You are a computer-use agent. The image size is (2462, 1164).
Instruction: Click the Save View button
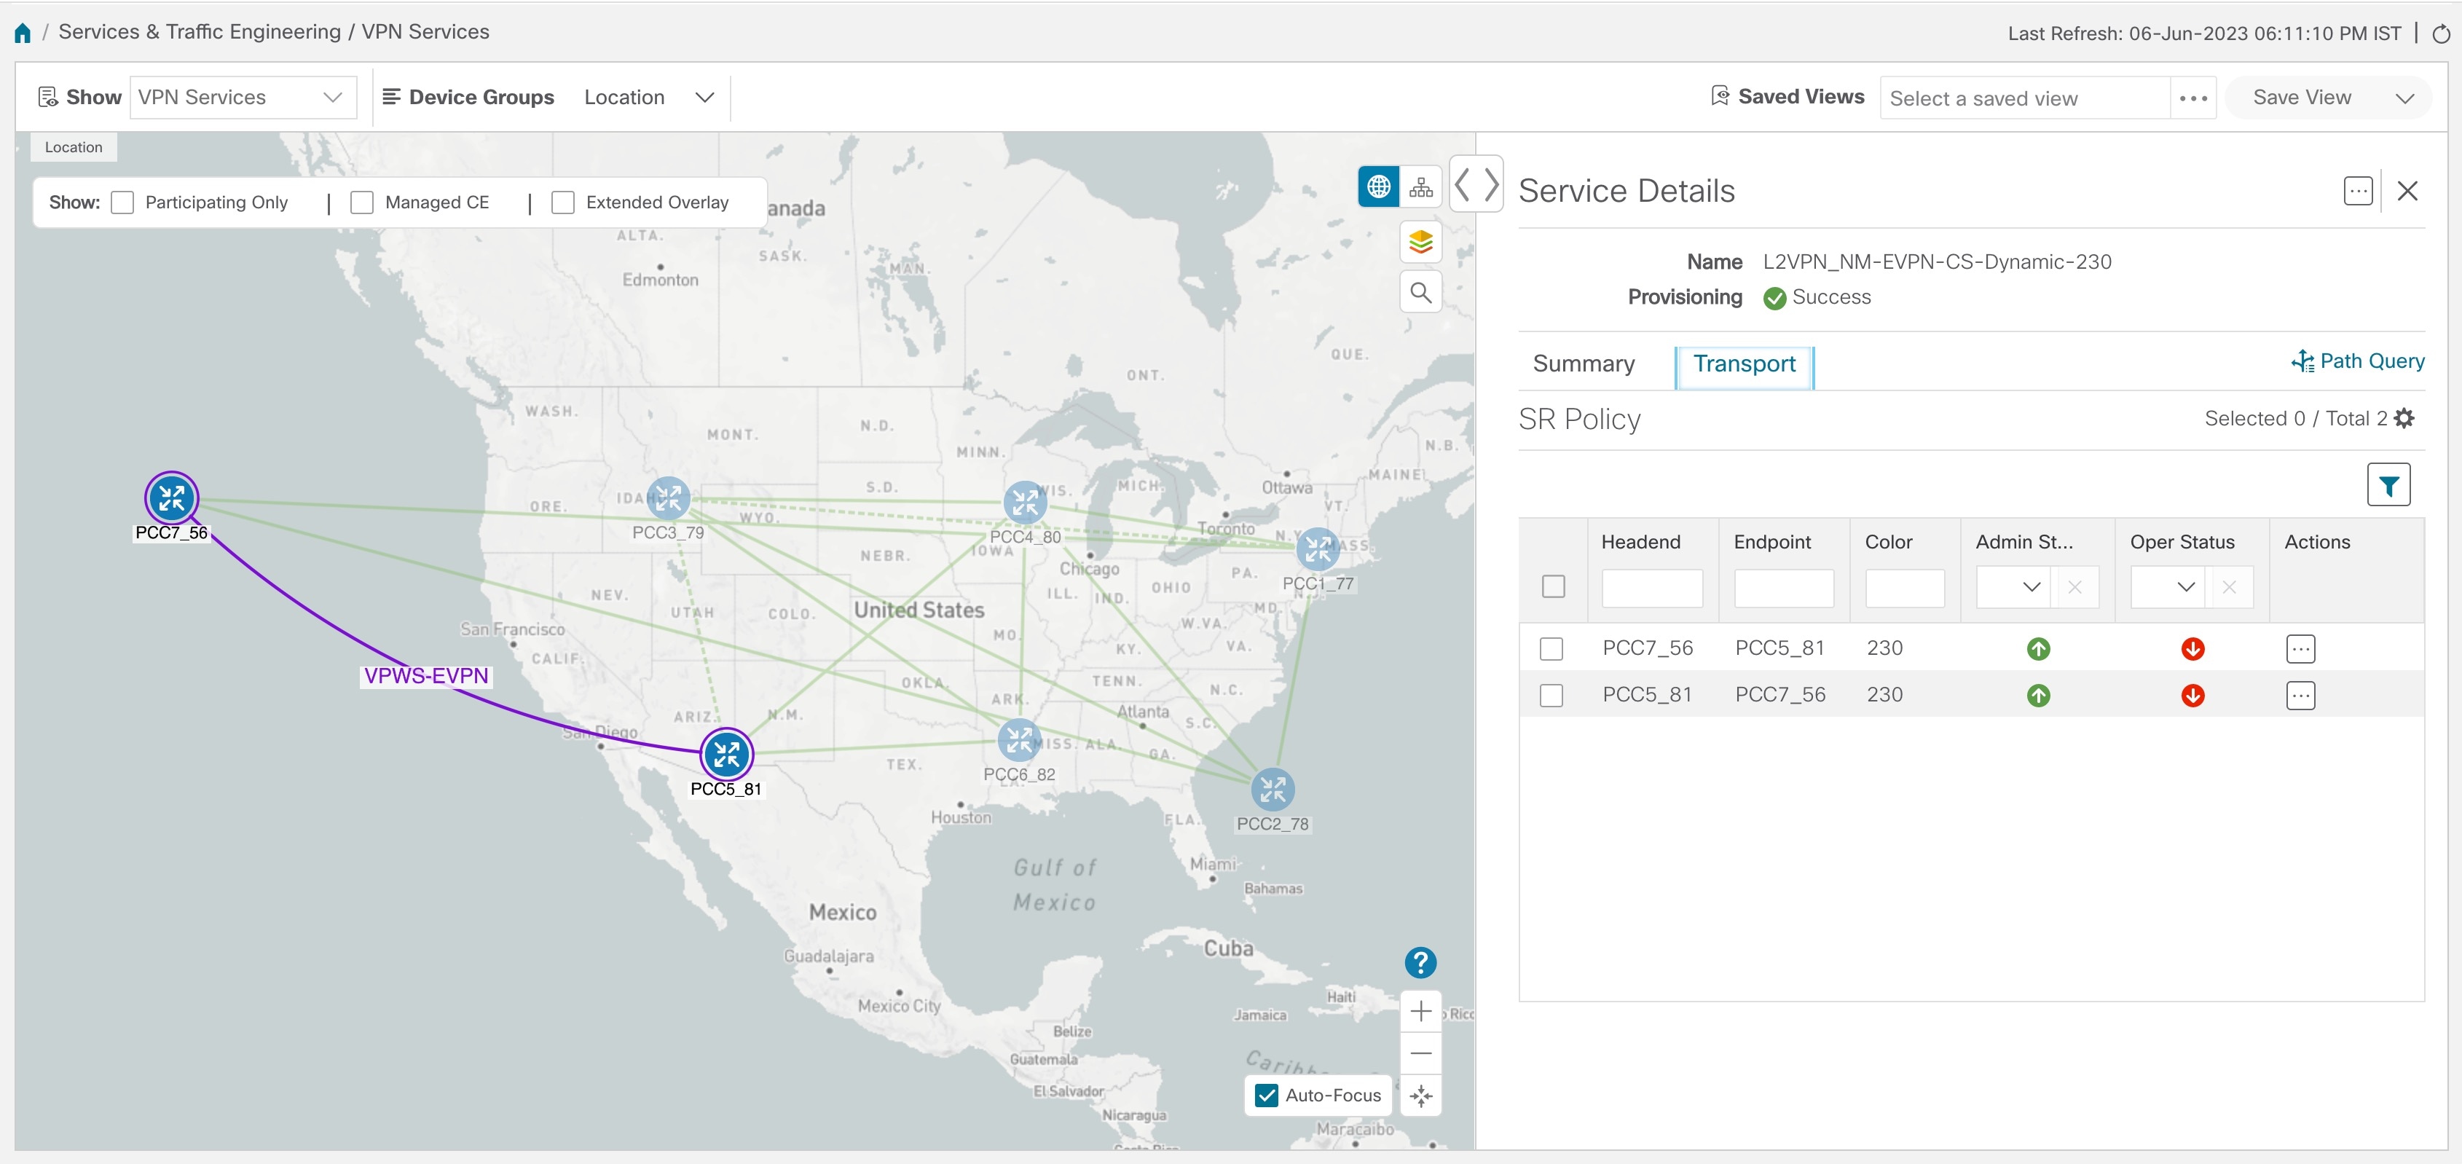[2303, 97]
